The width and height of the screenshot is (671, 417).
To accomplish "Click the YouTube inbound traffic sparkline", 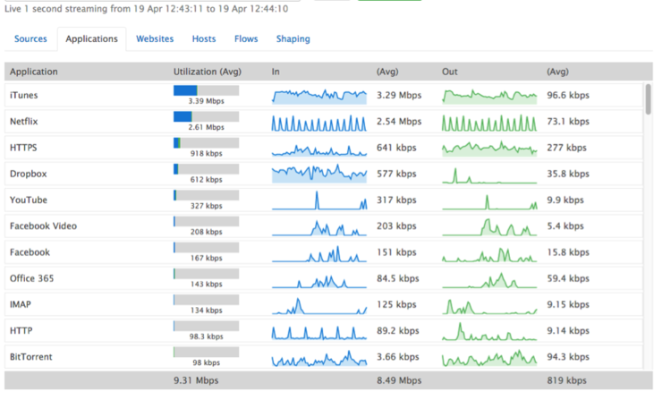I will click(x=319, y=200).
